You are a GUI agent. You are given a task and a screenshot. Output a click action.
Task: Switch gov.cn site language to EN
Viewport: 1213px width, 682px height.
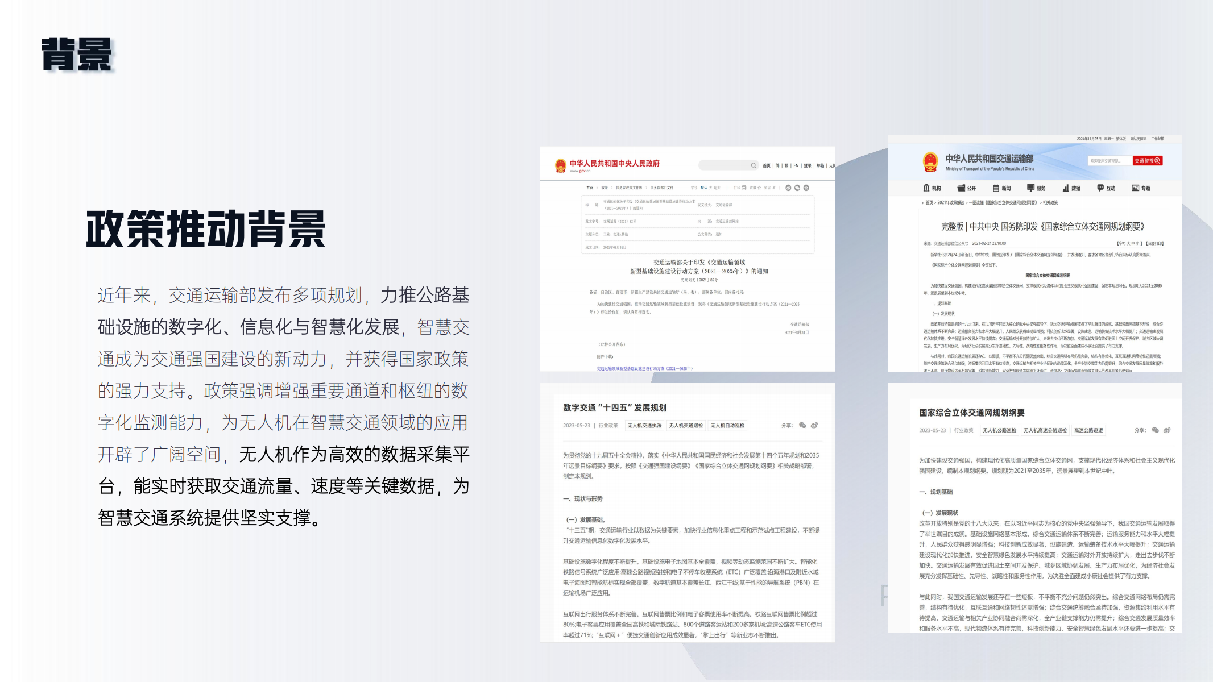point(796,165)
